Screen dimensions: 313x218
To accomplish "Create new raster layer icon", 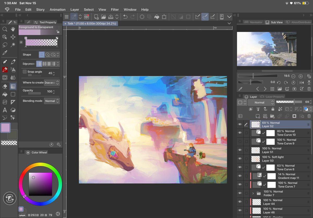I will tap(258, 116).
